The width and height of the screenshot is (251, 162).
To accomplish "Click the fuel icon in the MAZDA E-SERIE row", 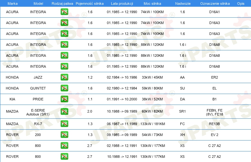I will pyautogui.click(x=64, y=111).
